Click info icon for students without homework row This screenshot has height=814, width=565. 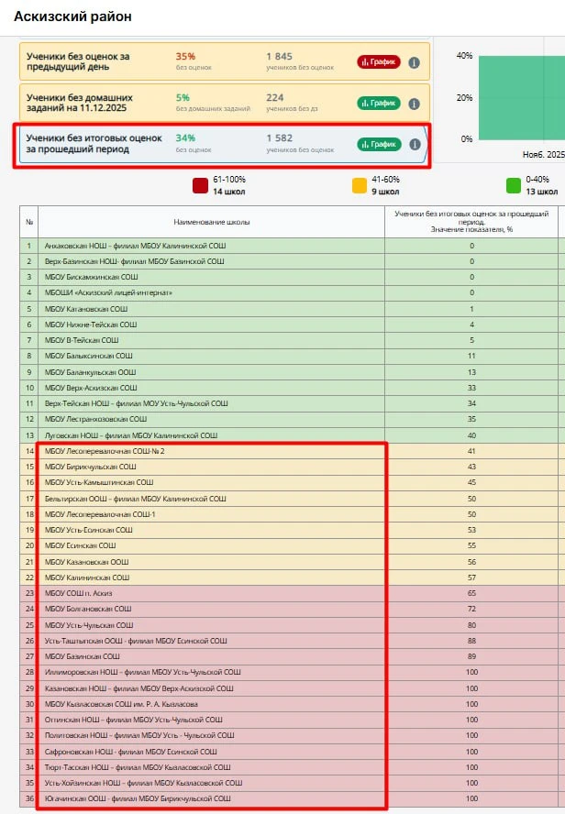(414, 104)
